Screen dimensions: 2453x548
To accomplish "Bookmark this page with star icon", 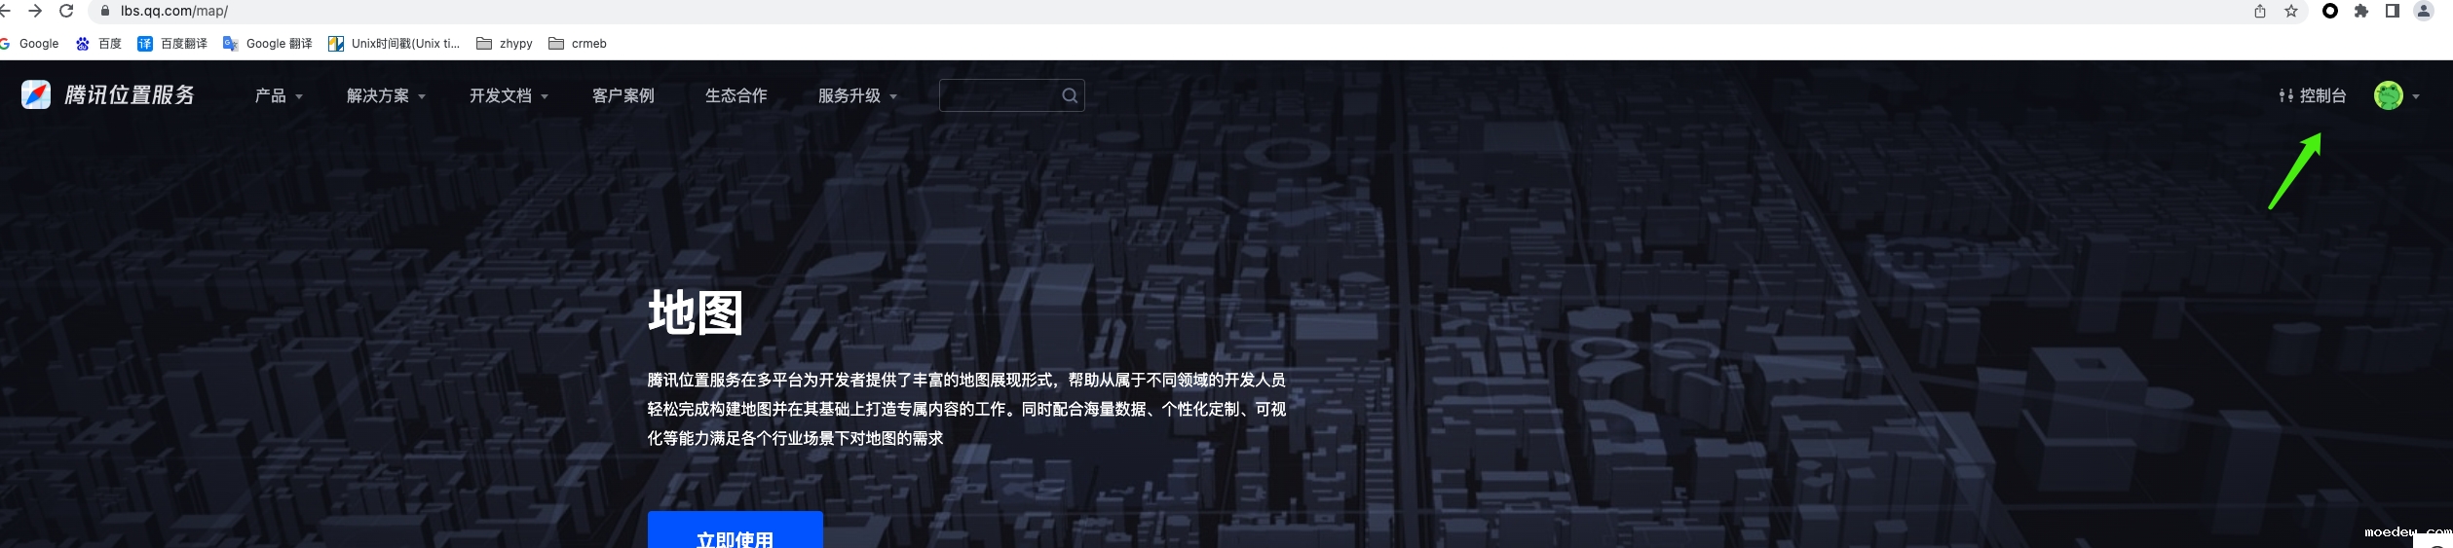I will click(2290, 11).
